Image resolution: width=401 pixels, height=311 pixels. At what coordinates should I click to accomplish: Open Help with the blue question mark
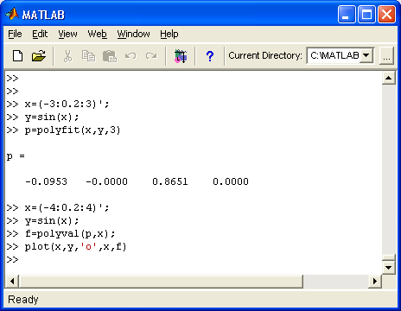pos(210,56)
